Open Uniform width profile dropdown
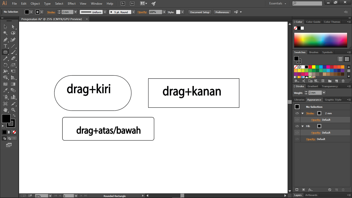The height and width of the screenshot is (198, 352). [105, 12]
